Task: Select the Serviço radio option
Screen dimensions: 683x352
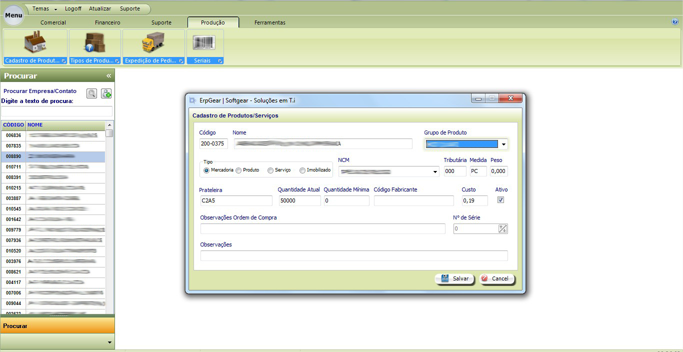Action: (270, 170)
